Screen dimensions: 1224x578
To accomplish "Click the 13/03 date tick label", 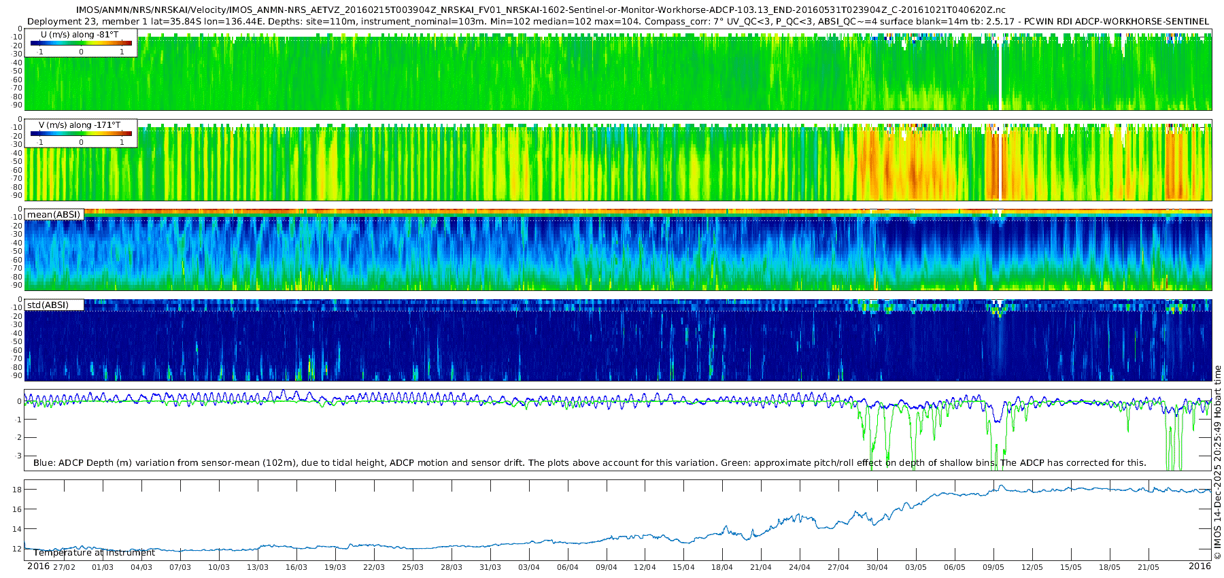I will (x=258, y=567).
